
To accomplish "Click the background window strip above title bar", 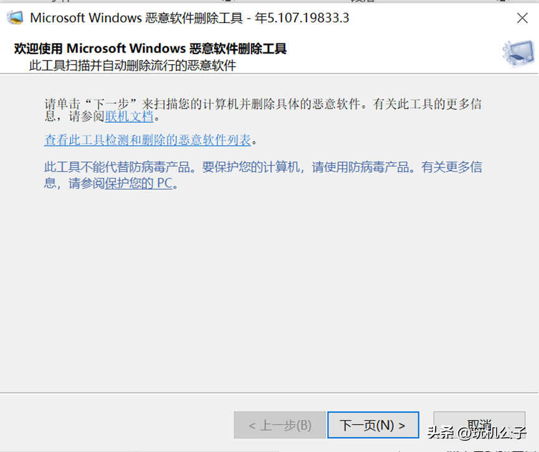I will (269, 1).
